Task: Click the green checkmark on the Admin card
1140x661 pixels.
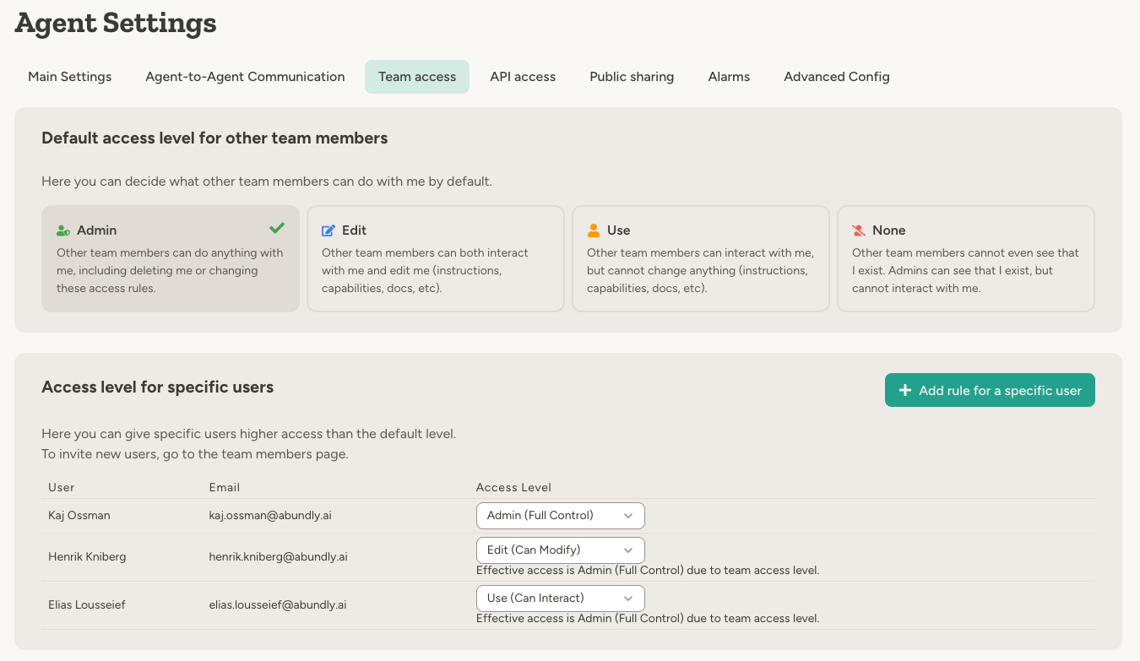Action: click(276, 228)
